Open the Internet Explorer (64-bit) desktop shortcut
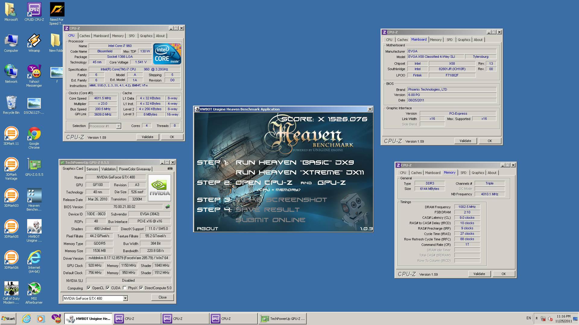Image resolution: width=579 pixels, height=325 pixels. pos(34,262)
